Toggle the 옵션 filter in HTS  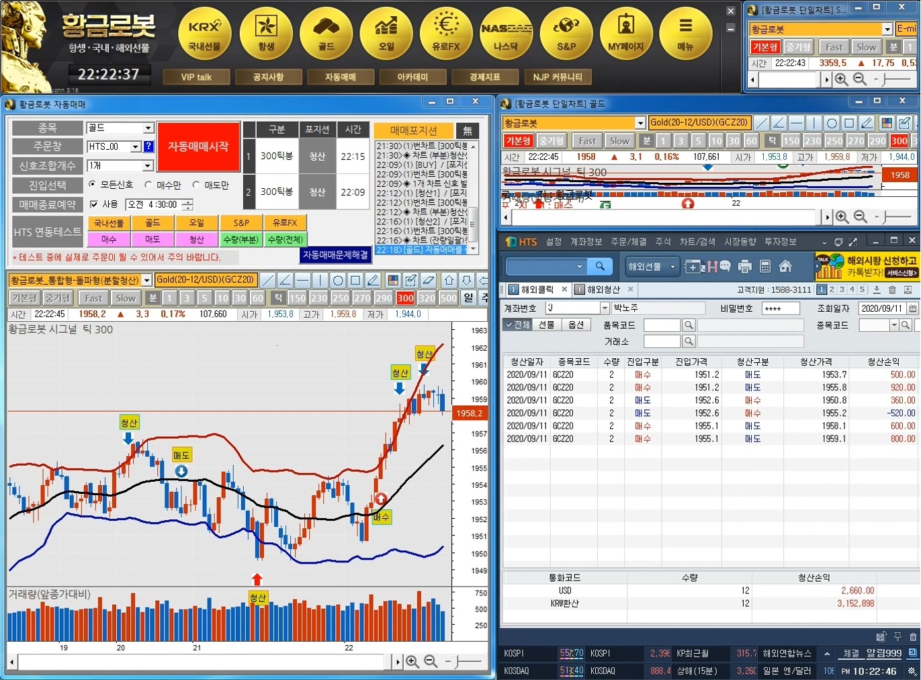tap(576, 325)
